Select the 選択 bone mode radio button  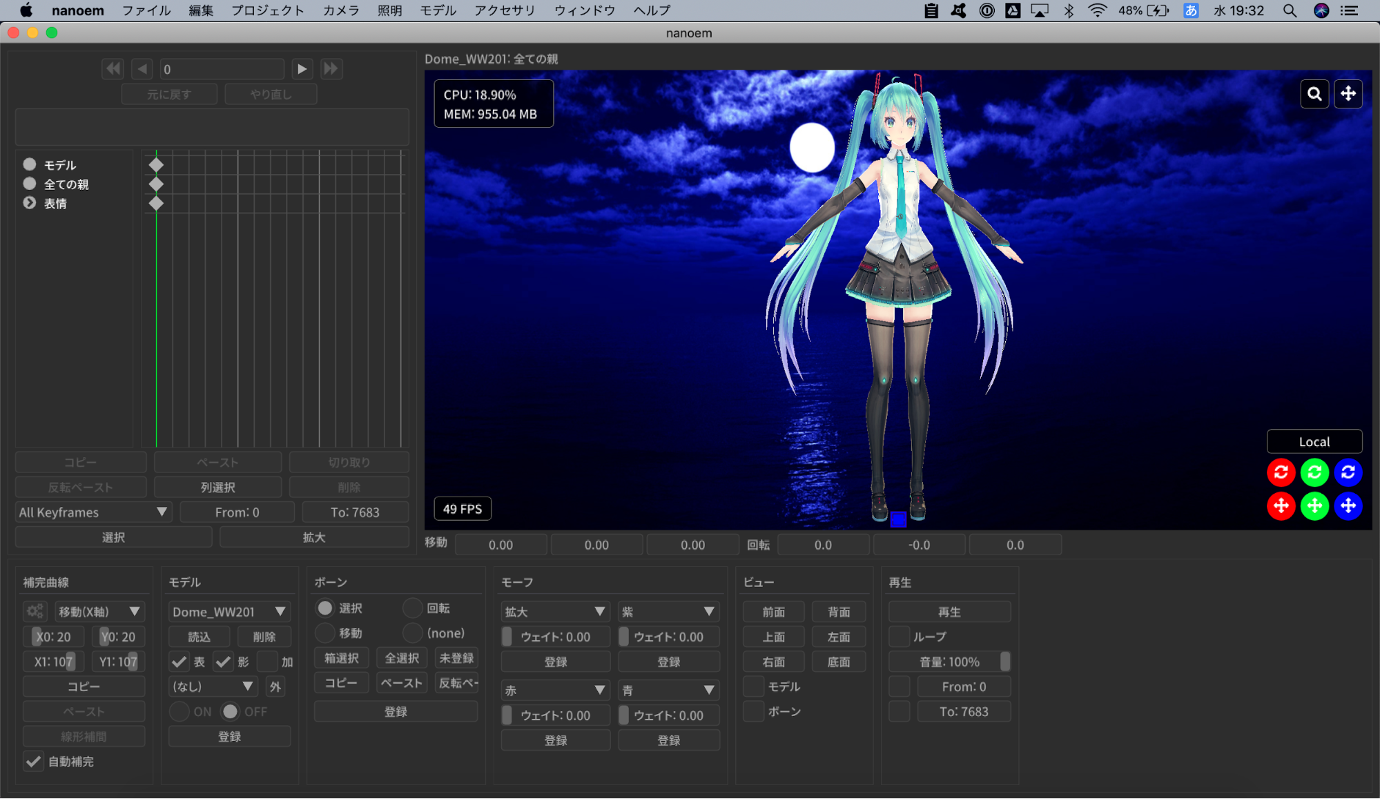(324, 608)
